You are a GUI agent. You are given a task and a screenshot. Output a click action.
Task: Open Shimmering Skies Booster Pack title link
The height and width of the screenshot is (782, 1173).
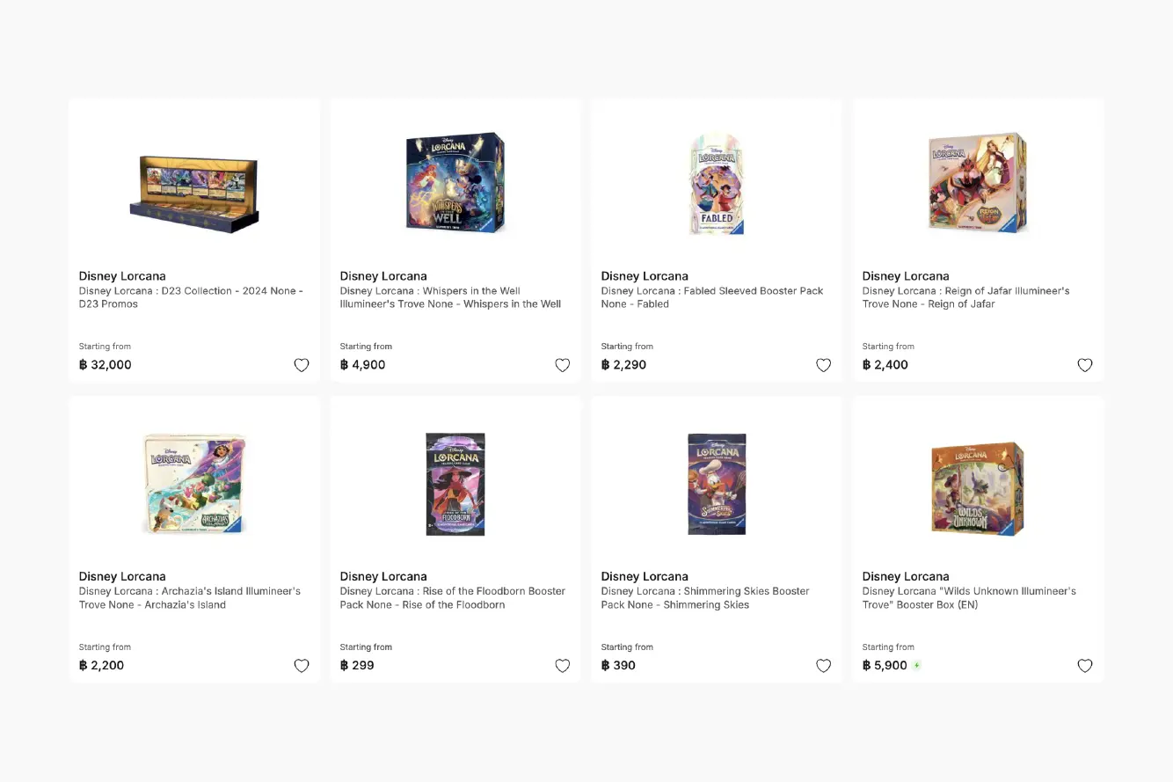[705, 598]
